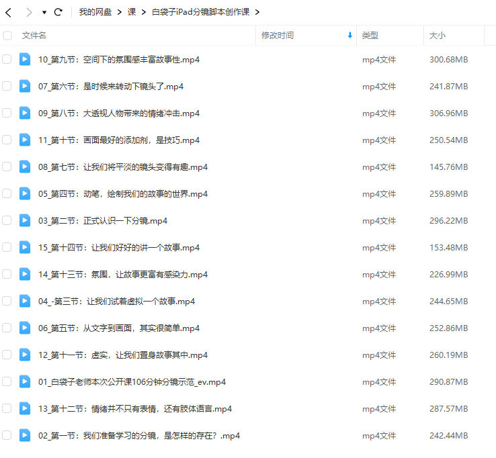Click video icon of 02_第一节 file
This screenshot has height=458, width=496.
[25, 435]
